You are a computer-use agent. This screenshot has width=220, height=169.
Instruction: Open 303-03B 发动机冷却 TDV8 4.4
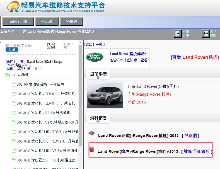click(x=48, y=141)
